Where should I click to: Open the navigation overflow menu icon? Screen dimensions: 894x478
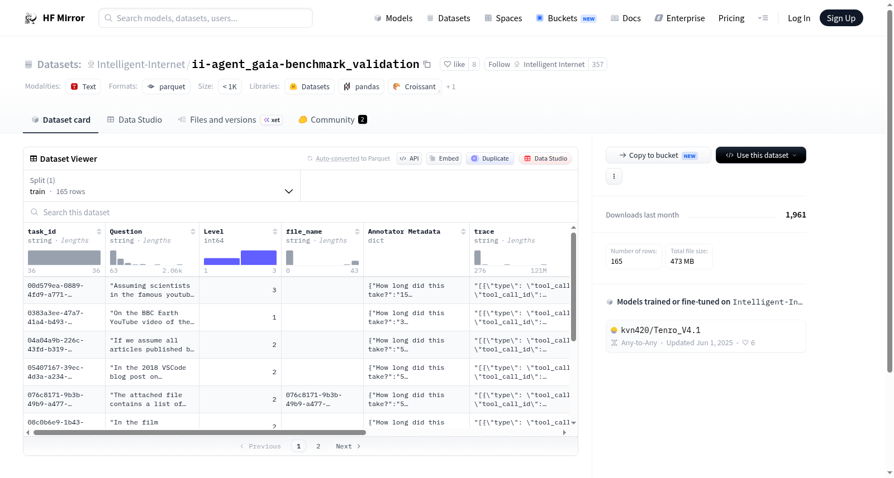click(x=763, y=18)
